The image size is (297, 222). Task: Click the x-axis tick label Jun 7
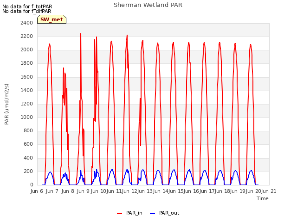pos(52,191)
